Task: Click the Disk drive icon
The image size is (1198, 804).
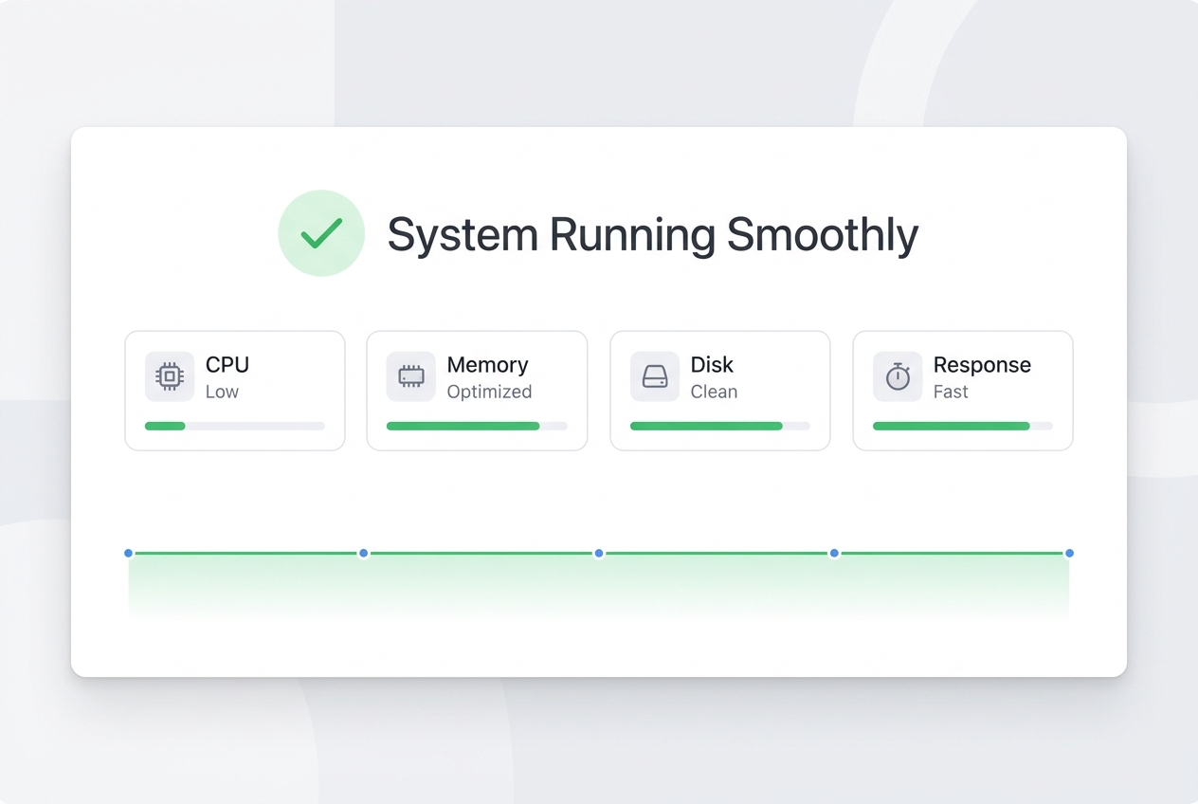Action: point(655,376)
